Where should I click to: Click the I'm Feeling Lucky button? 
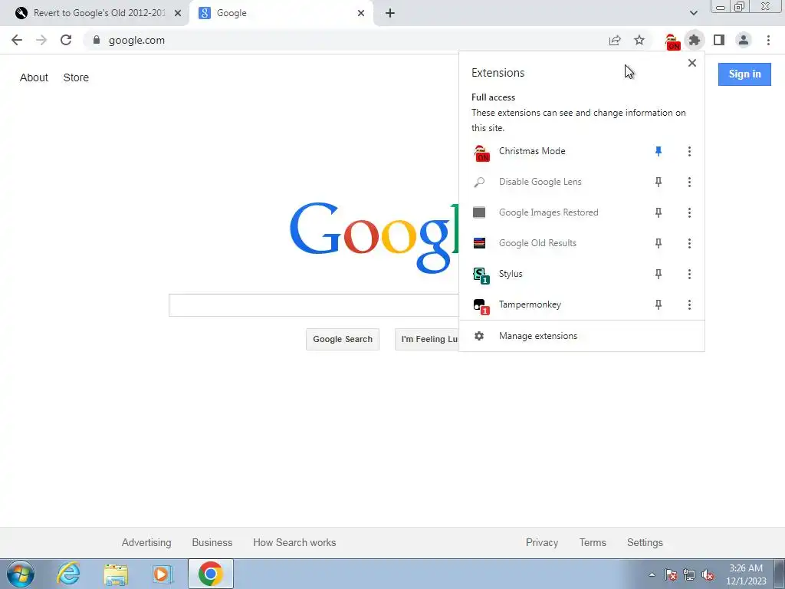(x=427, y=339)
